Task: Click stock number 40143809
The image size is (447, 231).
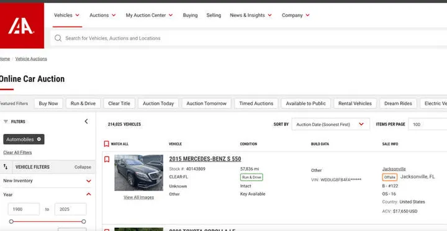Action: click(196, 169)
